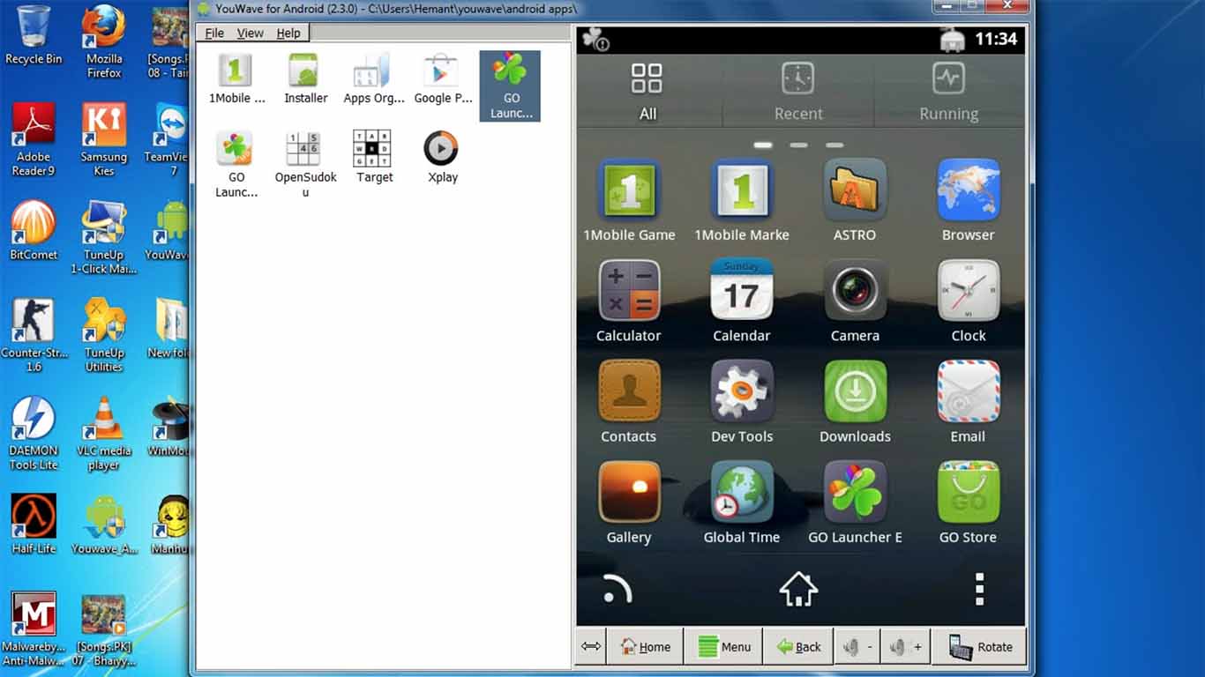Open Mozilla Firefox desktop shortcut
Viewport: 1205px width, 677px height.
pos(104,42)
